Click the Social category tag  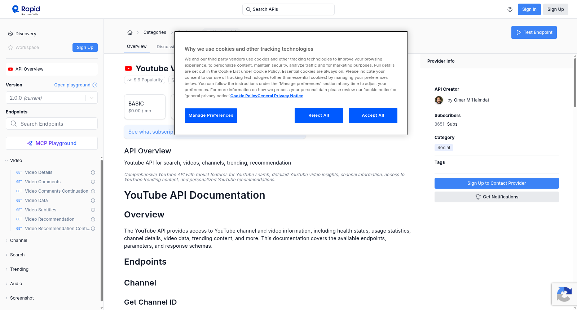pyautogui.click(x=444, y=148)
